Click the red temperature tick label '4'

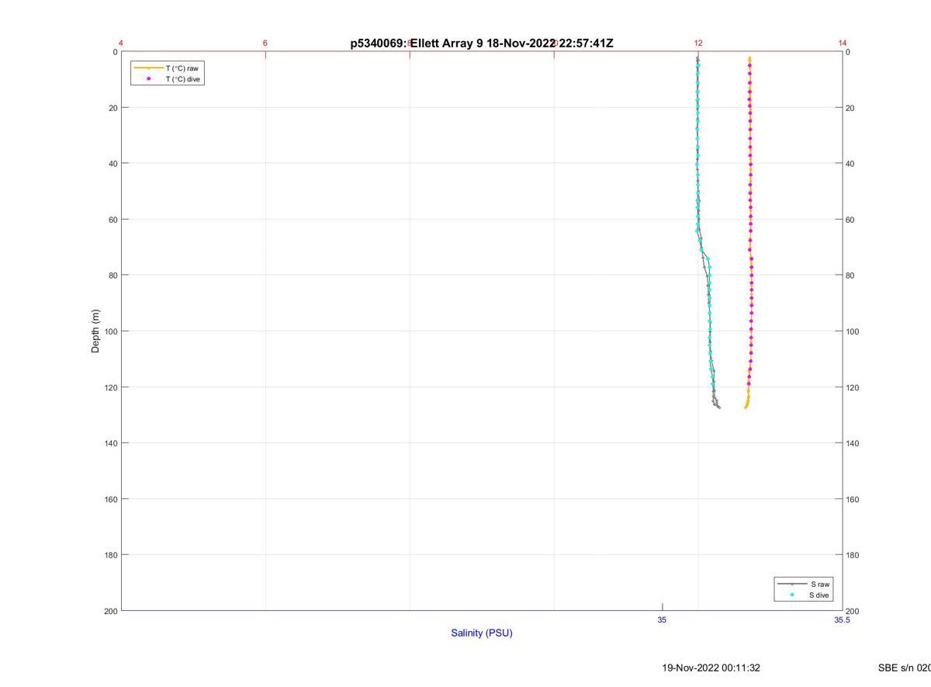tap(121, 43)
